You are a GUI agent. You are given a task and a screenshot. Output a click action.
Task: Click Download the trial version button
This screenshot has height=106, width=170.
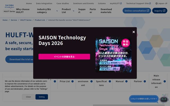[19, 59]
